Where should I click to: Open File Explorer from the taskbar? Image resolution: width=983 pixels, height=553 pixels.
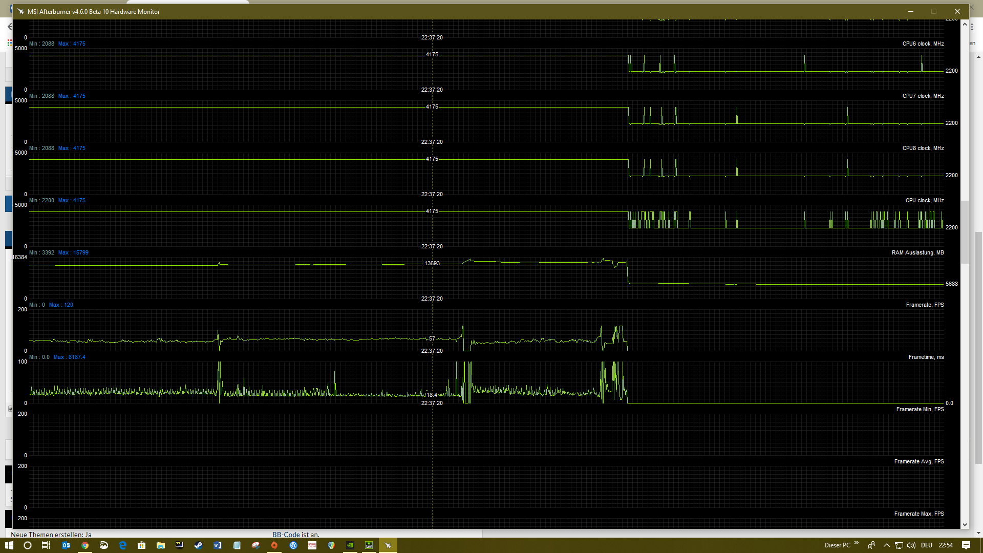pos(160,545)
